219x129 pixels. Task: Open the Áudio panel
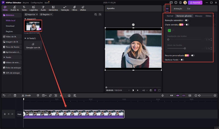point(43,8)
